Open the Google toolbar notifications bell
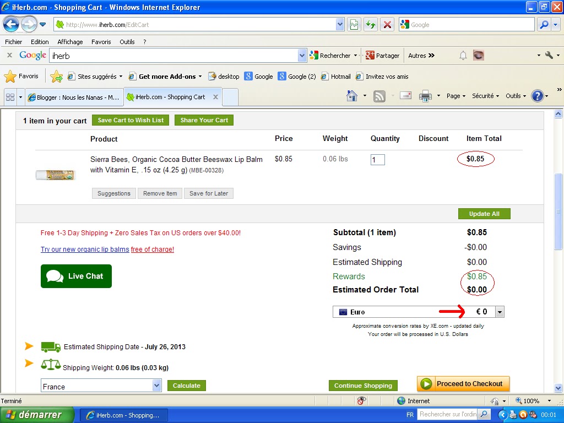564x423 pixels. tap(463, 56)
